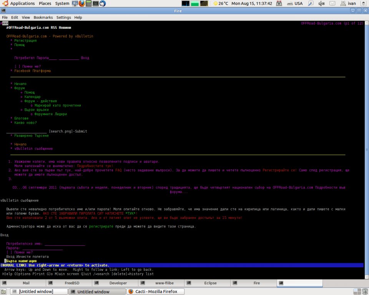Viewport: 369px width, 295px height.
Task: Launch Firefox from the top panel
Action: 82,3
